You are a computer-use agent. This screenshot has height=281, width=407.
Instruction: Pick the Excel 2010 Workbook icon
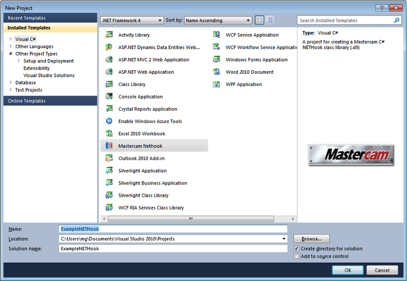tap(109, 133)
